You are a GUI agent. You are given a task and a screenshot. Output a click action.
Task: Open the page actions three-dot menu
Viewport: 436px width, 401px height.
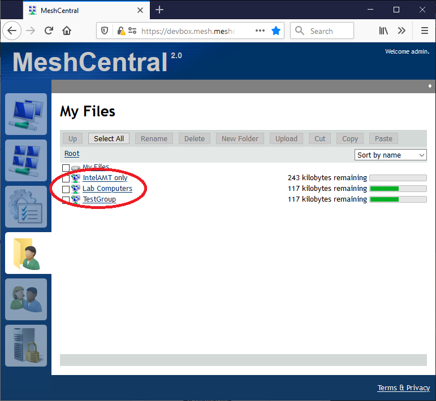pos(260,30)
